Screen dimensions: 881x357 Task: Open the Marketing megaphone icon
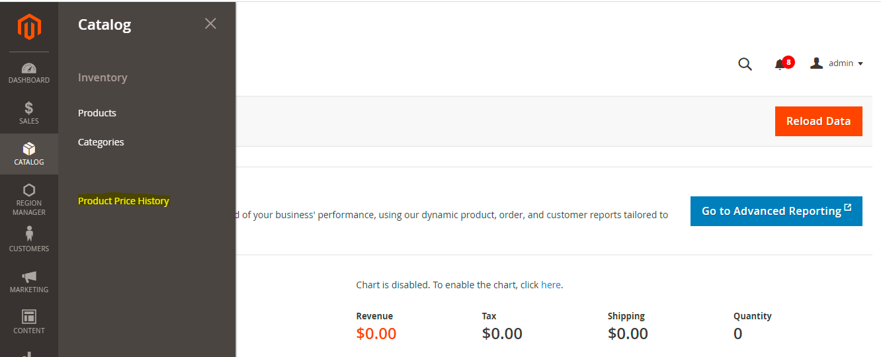29,277
